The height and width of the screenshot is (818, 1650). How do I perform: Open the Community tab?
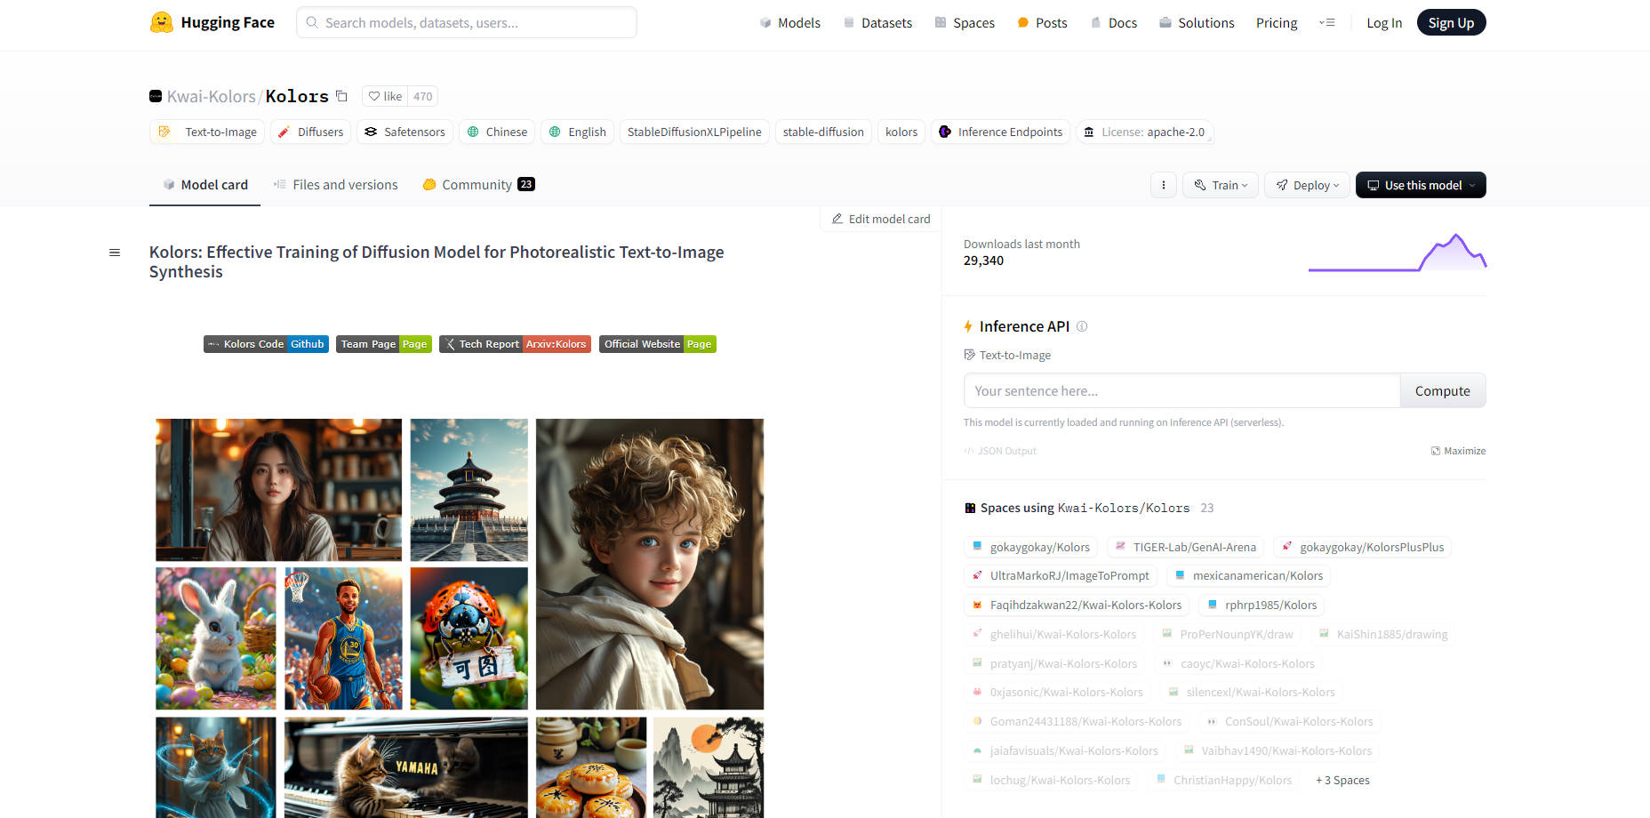477,184
